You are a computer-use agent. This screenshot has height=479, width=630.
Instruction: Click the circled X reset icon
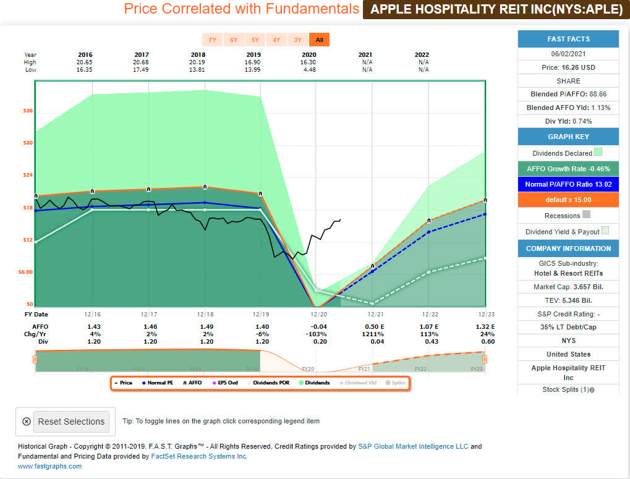tap(27, 422)
